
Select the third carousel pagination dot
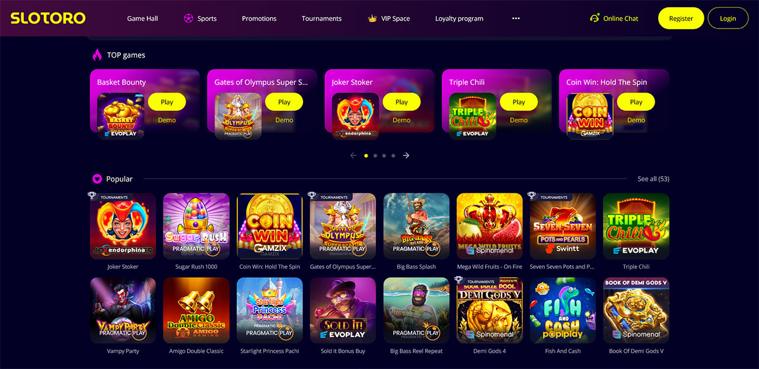tap(384, 155)
